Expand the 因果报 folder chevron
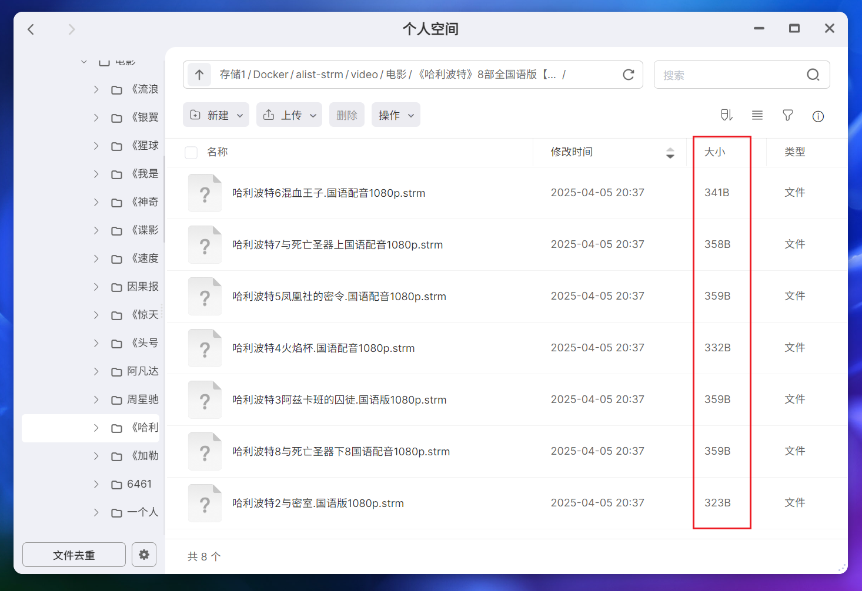This screenshot has height=591, width=862. 96,287
